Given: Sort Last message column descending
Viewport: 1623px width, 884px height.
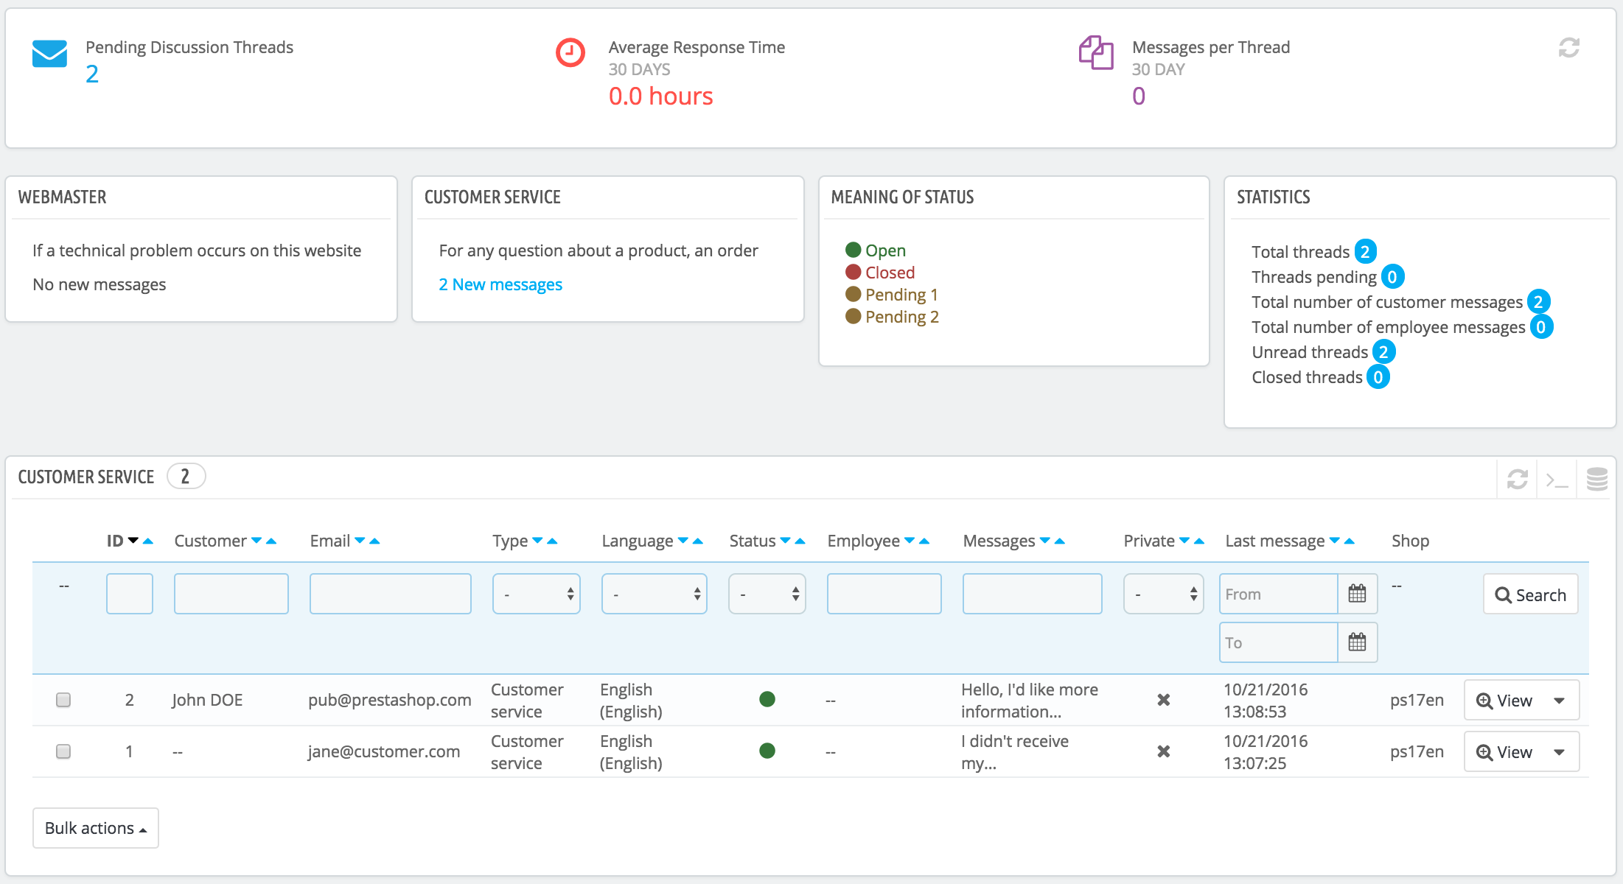Looking at the screenshot, I should pyautogui.click(x=1334, y=541).
